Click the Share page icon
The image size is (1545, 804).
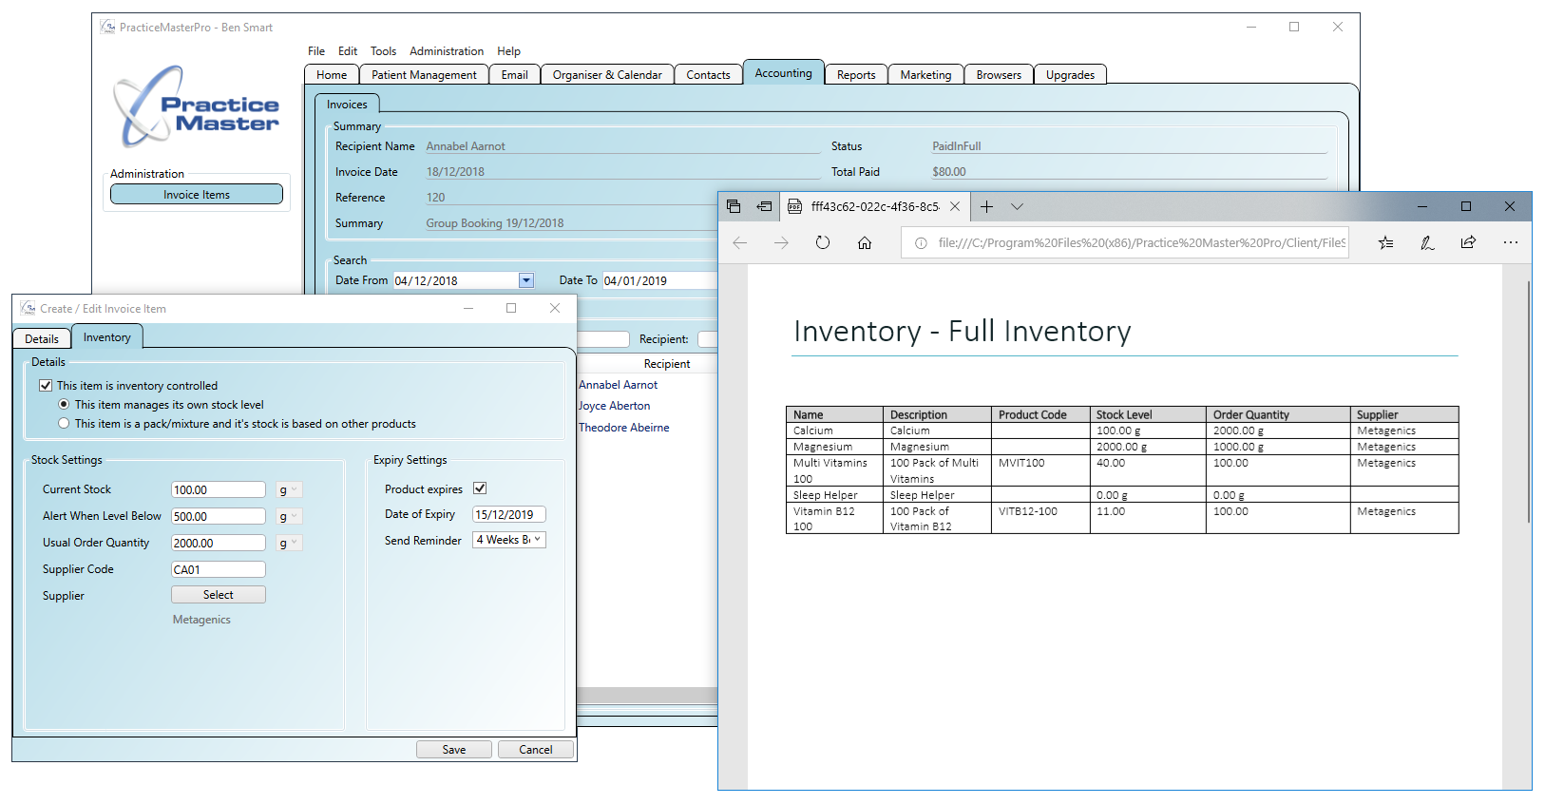tap(1468, 242)
